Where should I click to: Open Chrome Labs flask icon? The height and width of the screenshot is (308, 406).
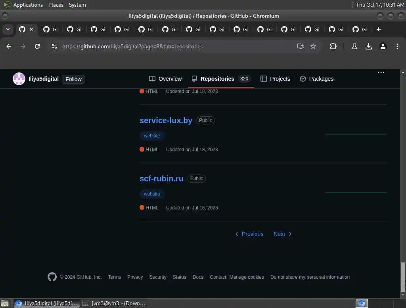354,46
